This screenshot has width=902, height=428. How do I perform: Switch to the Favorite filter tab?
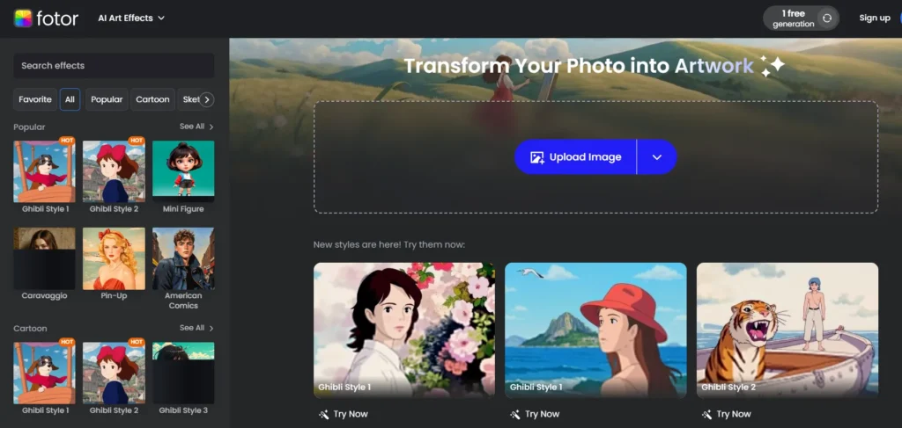pos(35,99)
